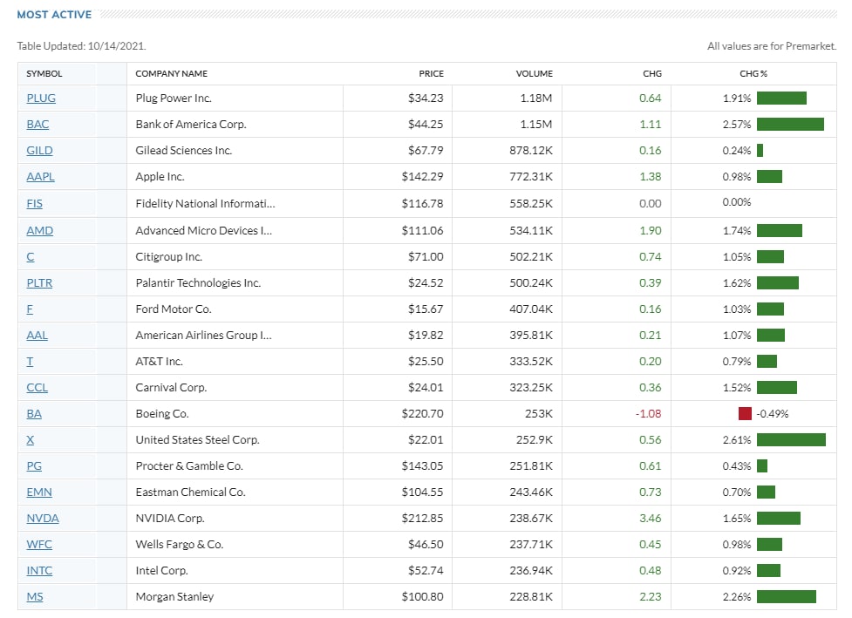Click 'Table Updated: 10/14/2021.' text
852x618 pixels.
pyautogui.click(x=81, y=46)
